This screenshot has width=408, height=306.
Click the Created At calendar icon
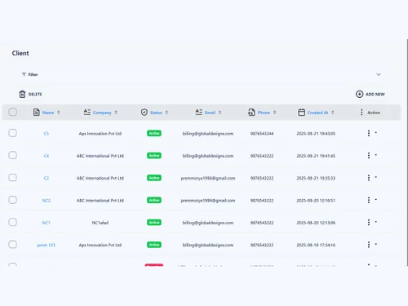click(301, 112)
